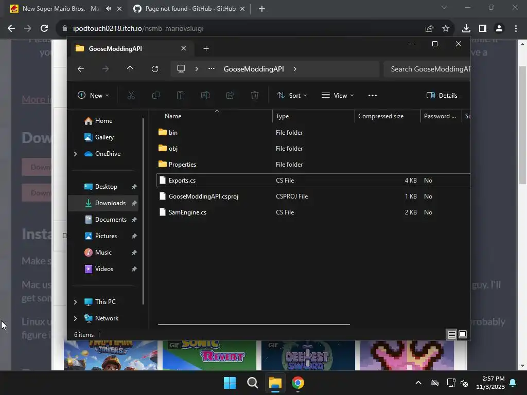Image resolution: width=527 pixels, height=395 pixels.
Task: Switch to Page not found GitHub tab
Action: click(190, 9)
